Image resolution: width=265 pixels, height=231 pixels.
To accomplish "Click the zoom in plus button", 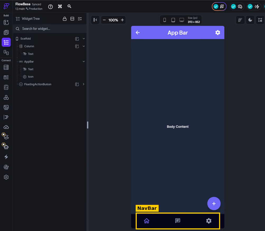I will pos(122,20).
